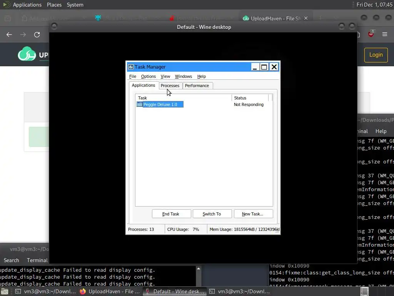Maximize the Task Manager window

tap(264, 67)
